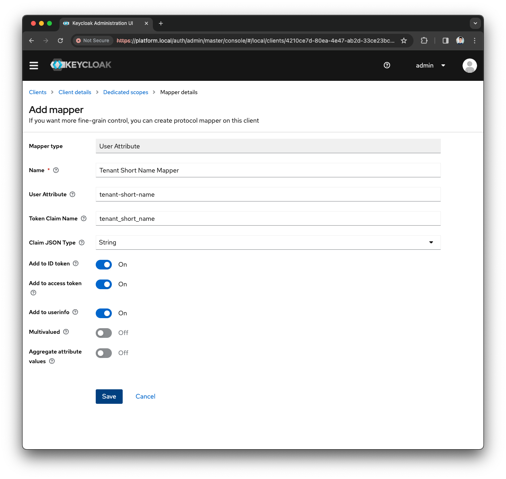Save the mapper
Viewport: 506px width, 479px height.
tap(109, 397)
